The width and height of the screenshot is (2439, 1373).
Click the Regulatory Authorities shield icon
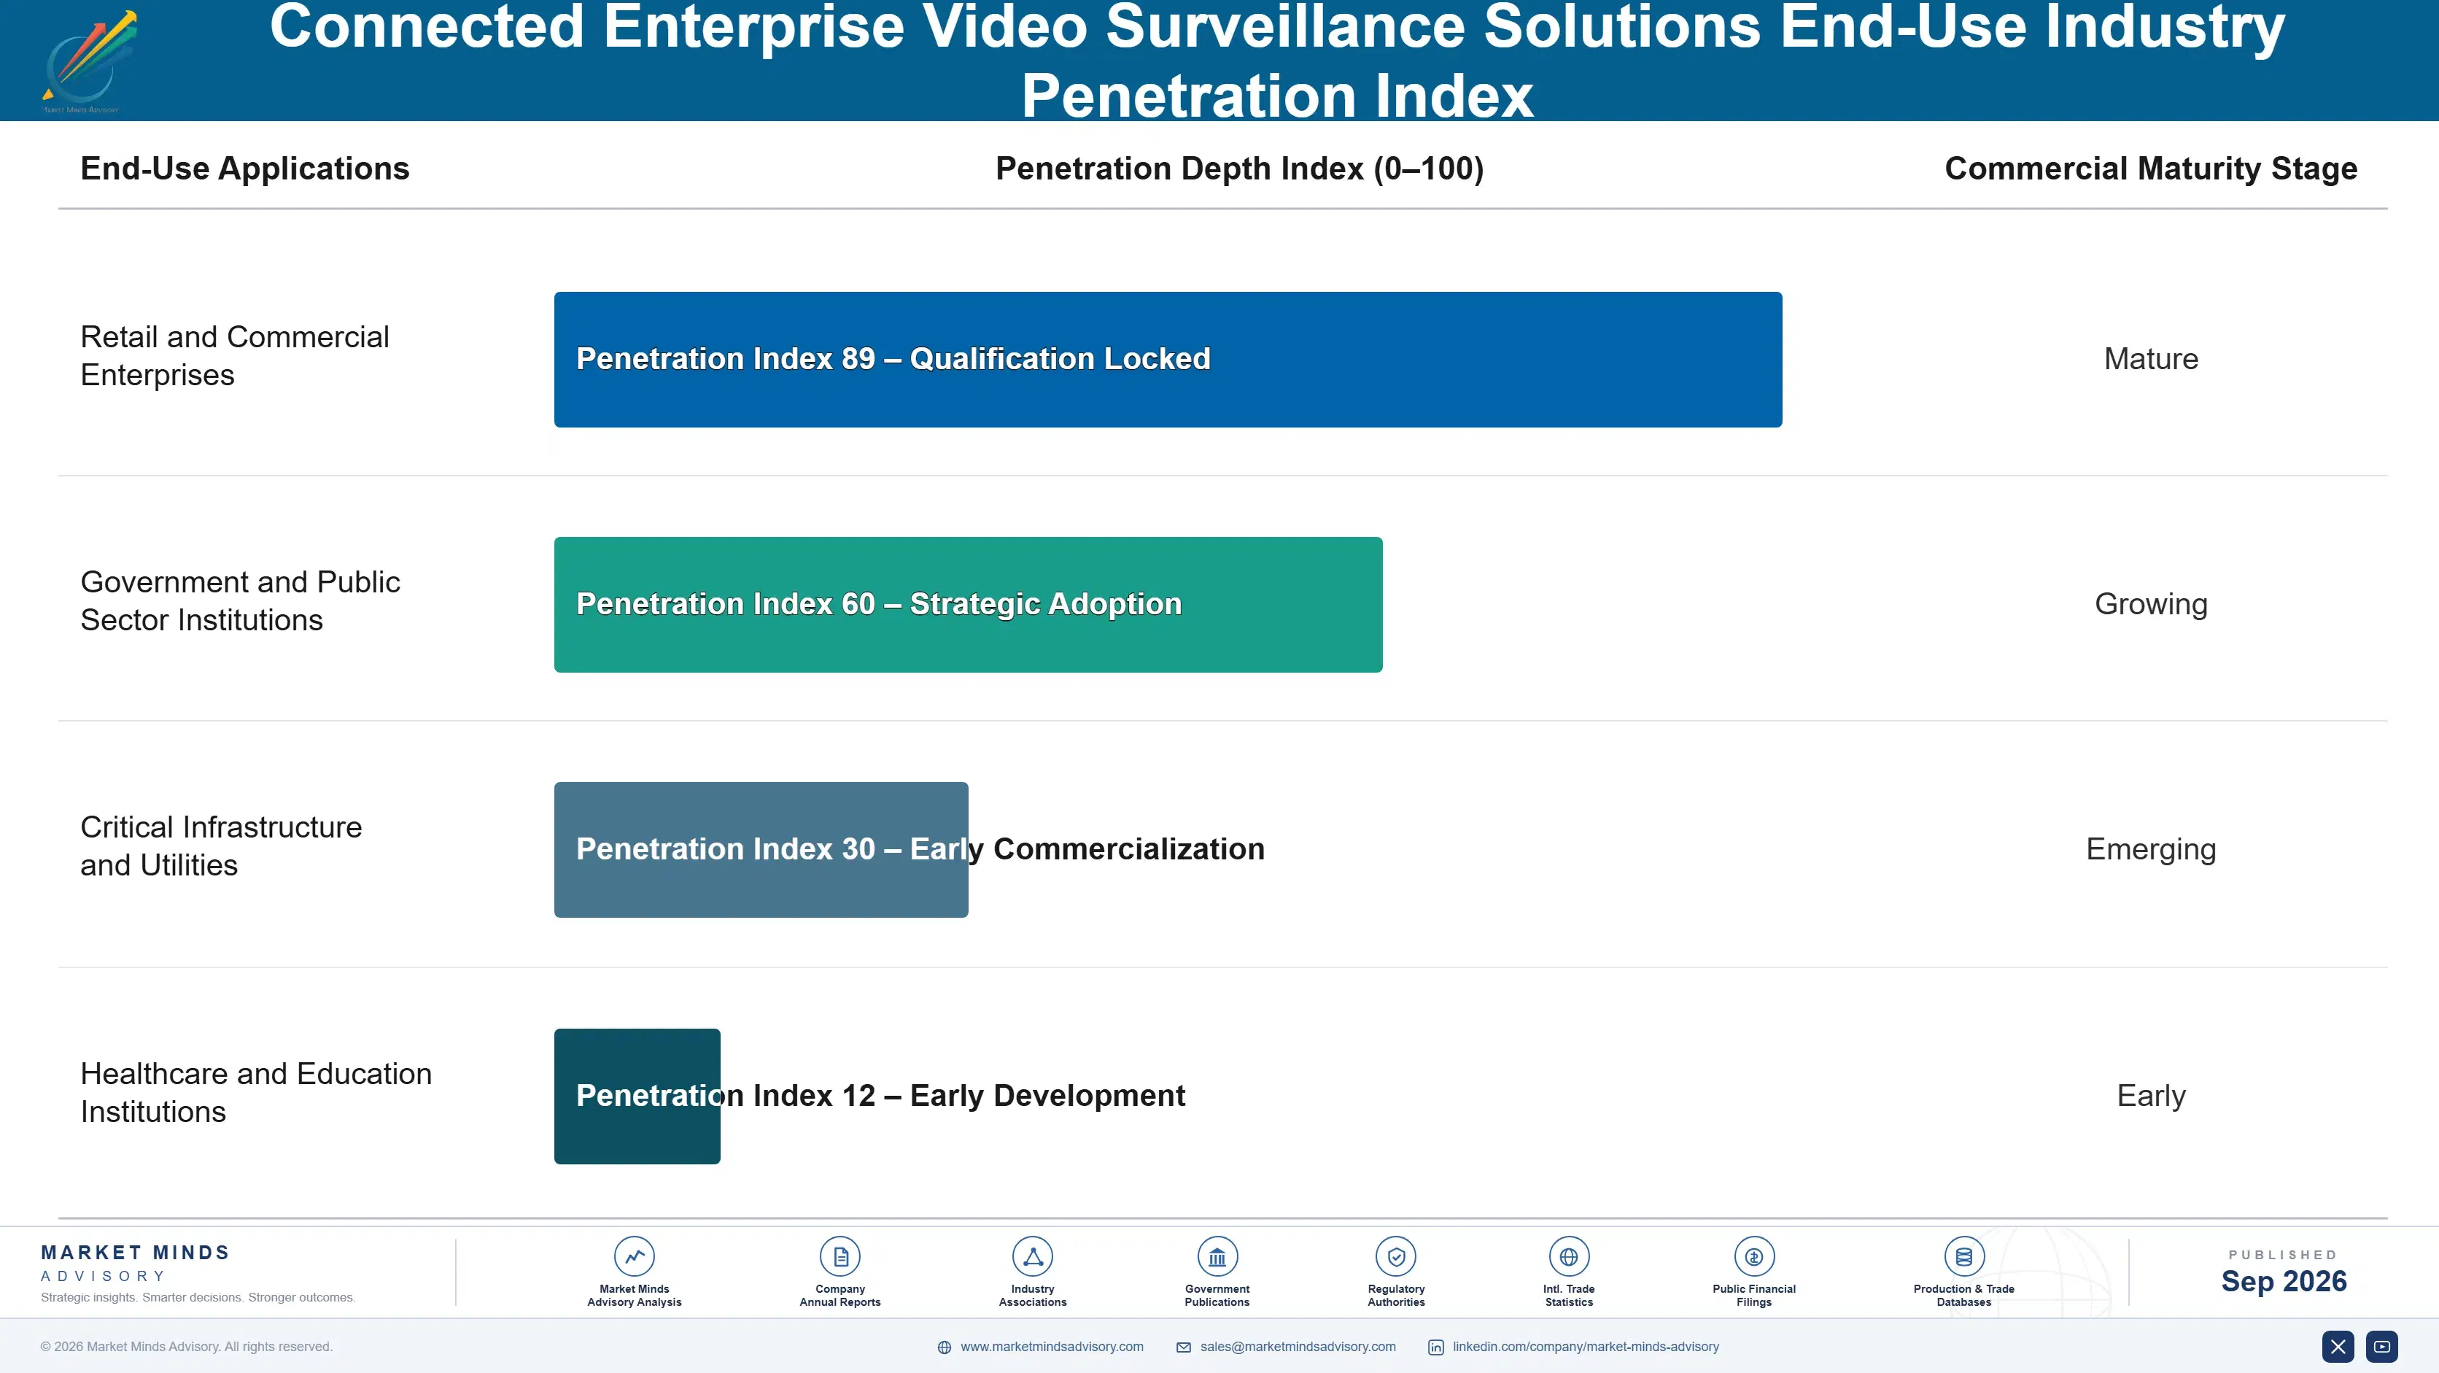pos(1395,1256)
